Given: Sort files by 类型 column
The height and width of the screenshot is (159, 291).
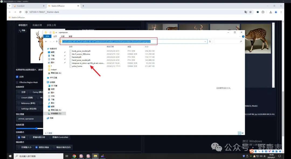Looking at the screenshot, I should tap(129, 47).
